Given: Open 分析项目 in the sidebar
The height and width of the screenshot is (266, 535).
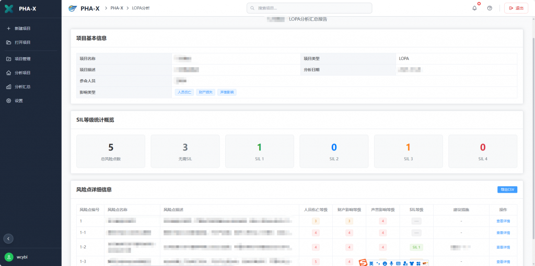Looking at the screenshot, I should tap(22, 73).
